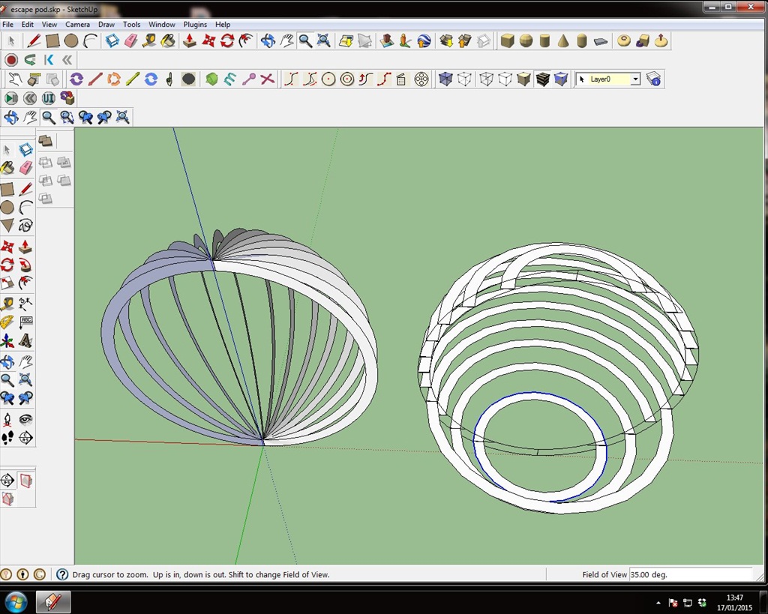The width and height of the screenshot is (768, 614).
Task: Click the Layer Manager icon beside Layer0
Action: [653, 79]
